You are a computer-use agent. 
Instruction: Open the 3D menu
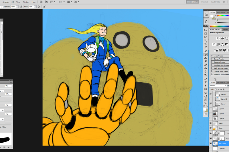pyautogui.click(x=13, y=2)
